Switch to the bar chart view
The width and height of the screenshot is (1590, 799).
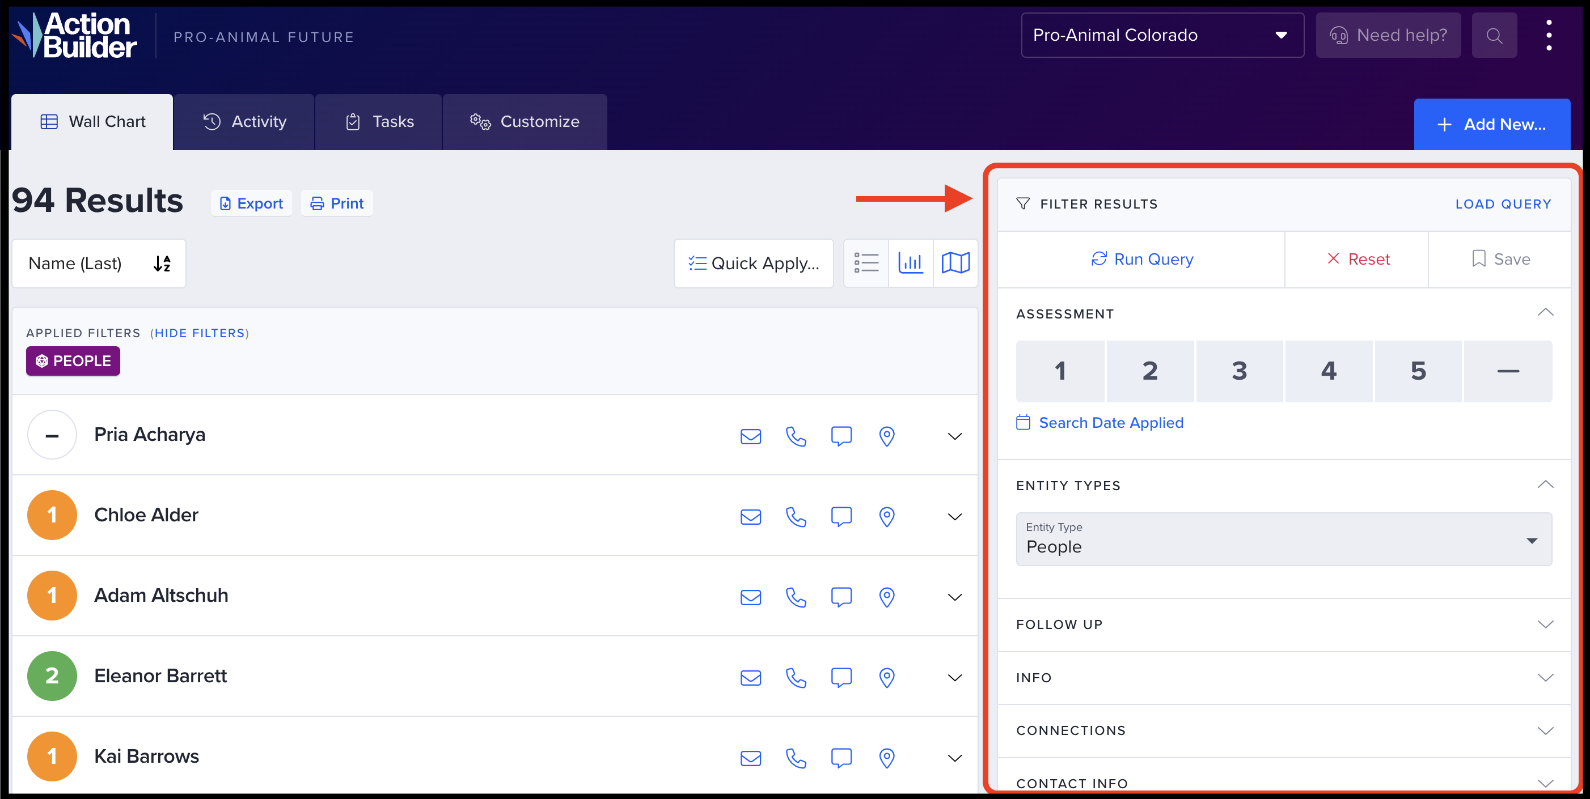pos(911,263)
